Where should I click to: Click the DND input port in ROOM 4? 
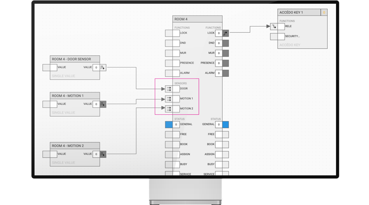pos(169,43)
